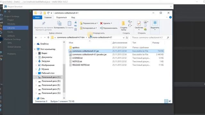Click the Select grid icon

pos(155,23)
